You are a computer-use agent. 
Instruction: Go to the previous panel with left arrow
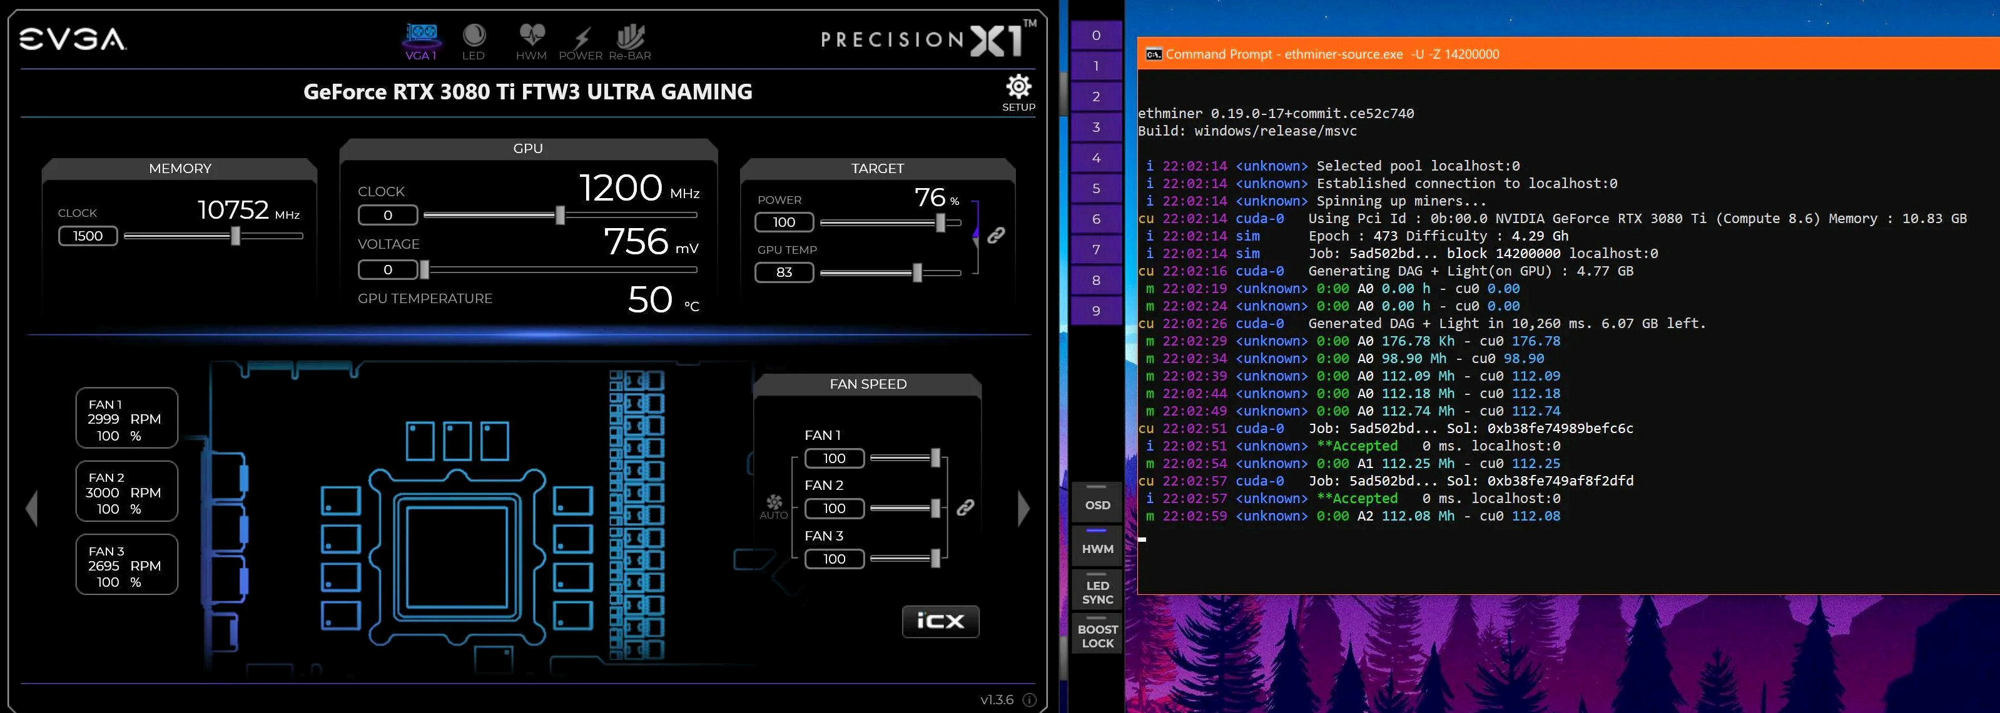pos(32,509)
